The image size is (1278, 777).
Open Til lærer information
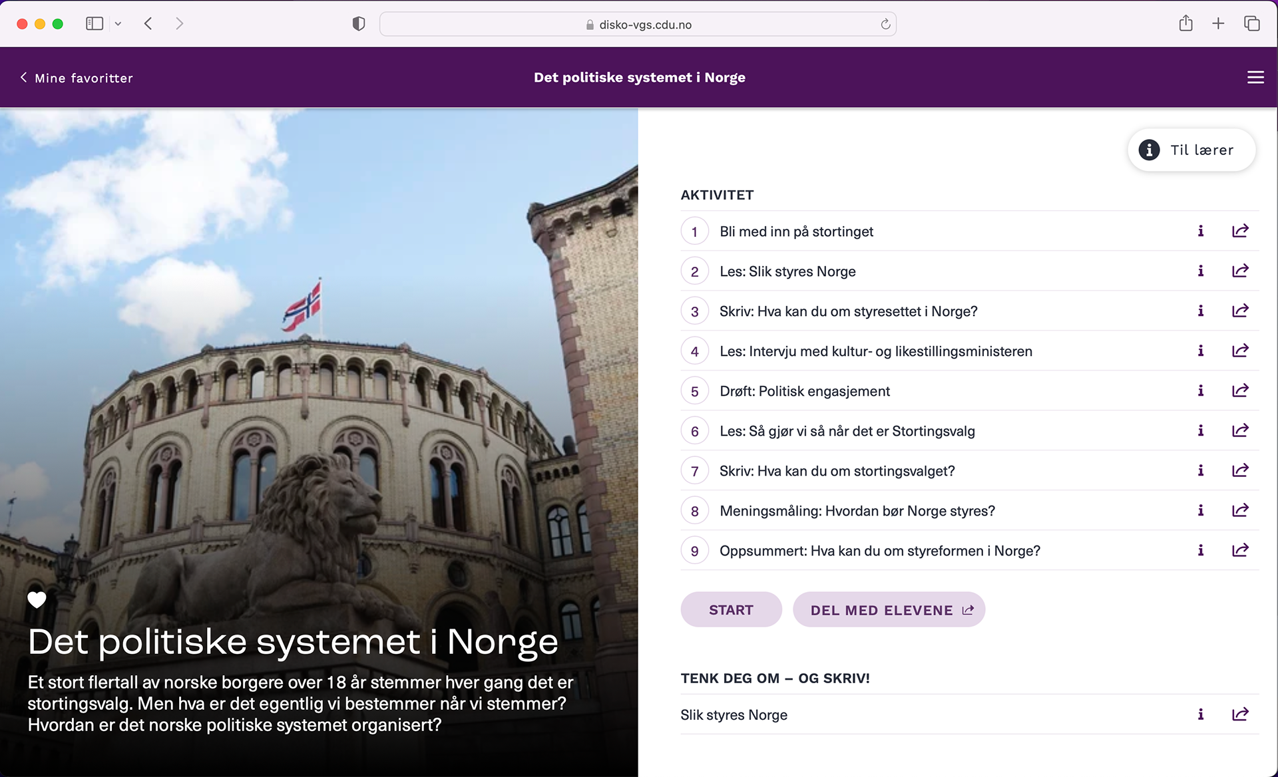tap(1191, 150)
